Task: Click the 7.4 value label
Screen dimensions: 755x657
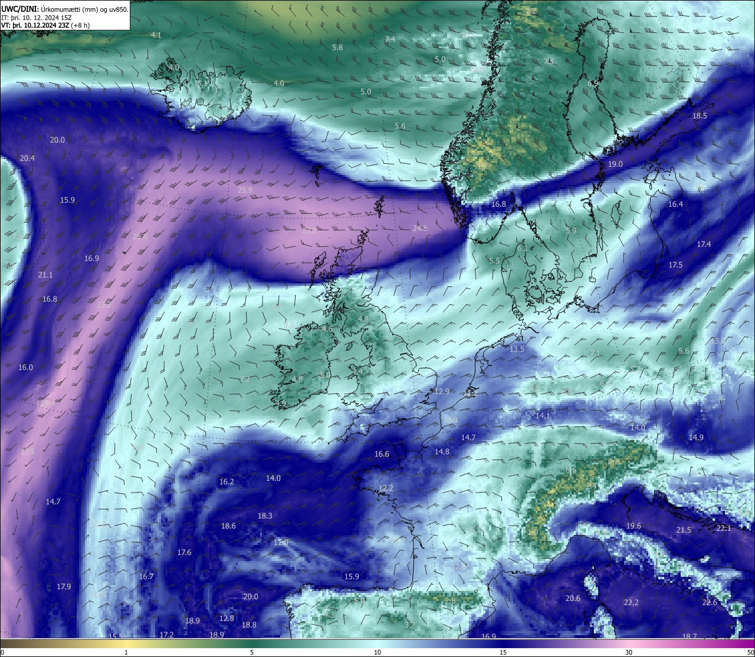Action: (x=390, y=39)
